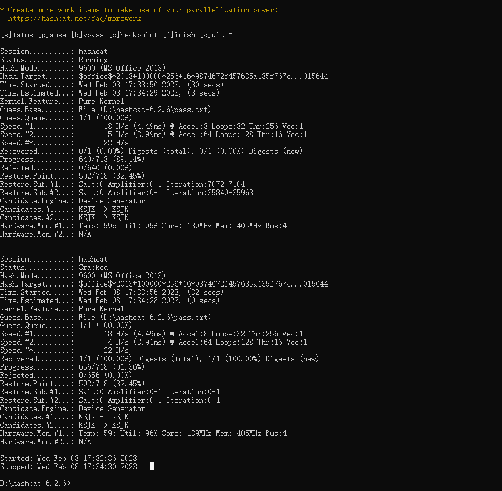This screenshot has height=491, width=502.
Task: Click the Progress value '656/718 (91.36%)'
Action: pyautogui.click(x=112, y=367)
